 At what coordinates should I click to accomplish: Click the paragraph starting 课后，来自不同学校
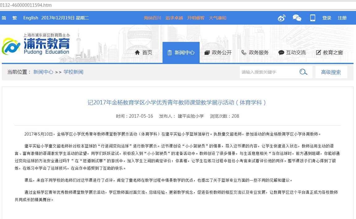159,180
